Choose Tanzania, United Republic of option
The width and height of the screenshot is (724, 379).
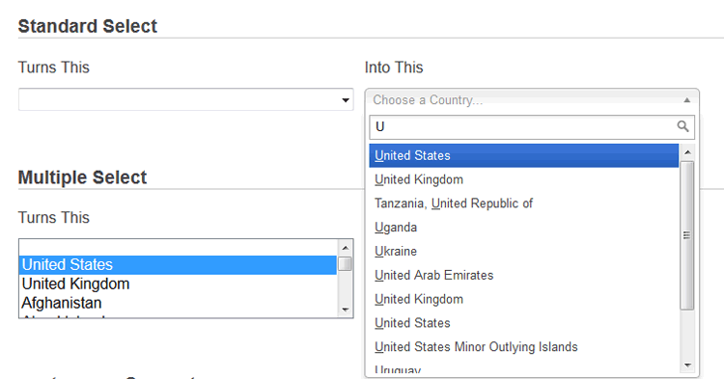524,203
